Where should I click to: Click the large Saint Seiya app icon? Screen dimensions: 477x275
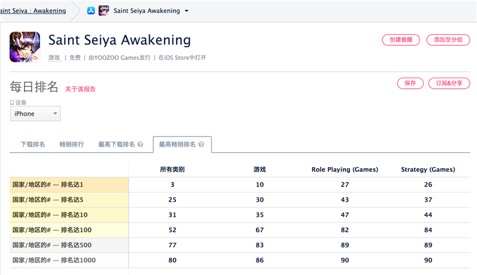tap(25, 47)
